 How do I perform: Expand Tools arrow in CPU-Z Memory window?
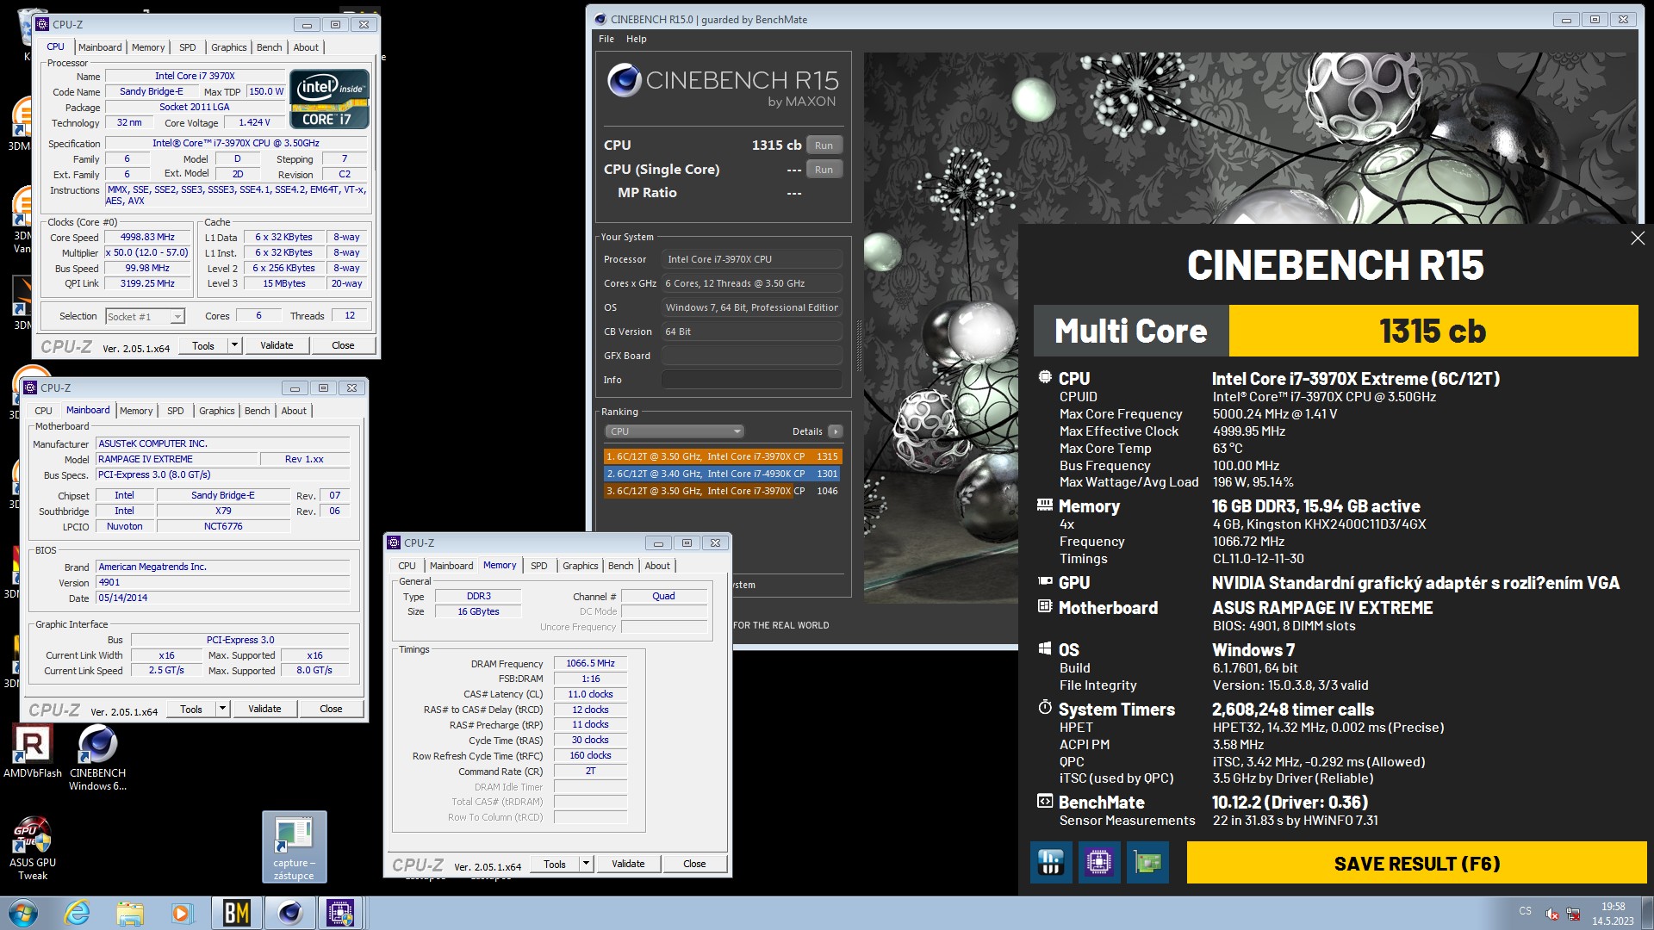[x=586, y=864]
